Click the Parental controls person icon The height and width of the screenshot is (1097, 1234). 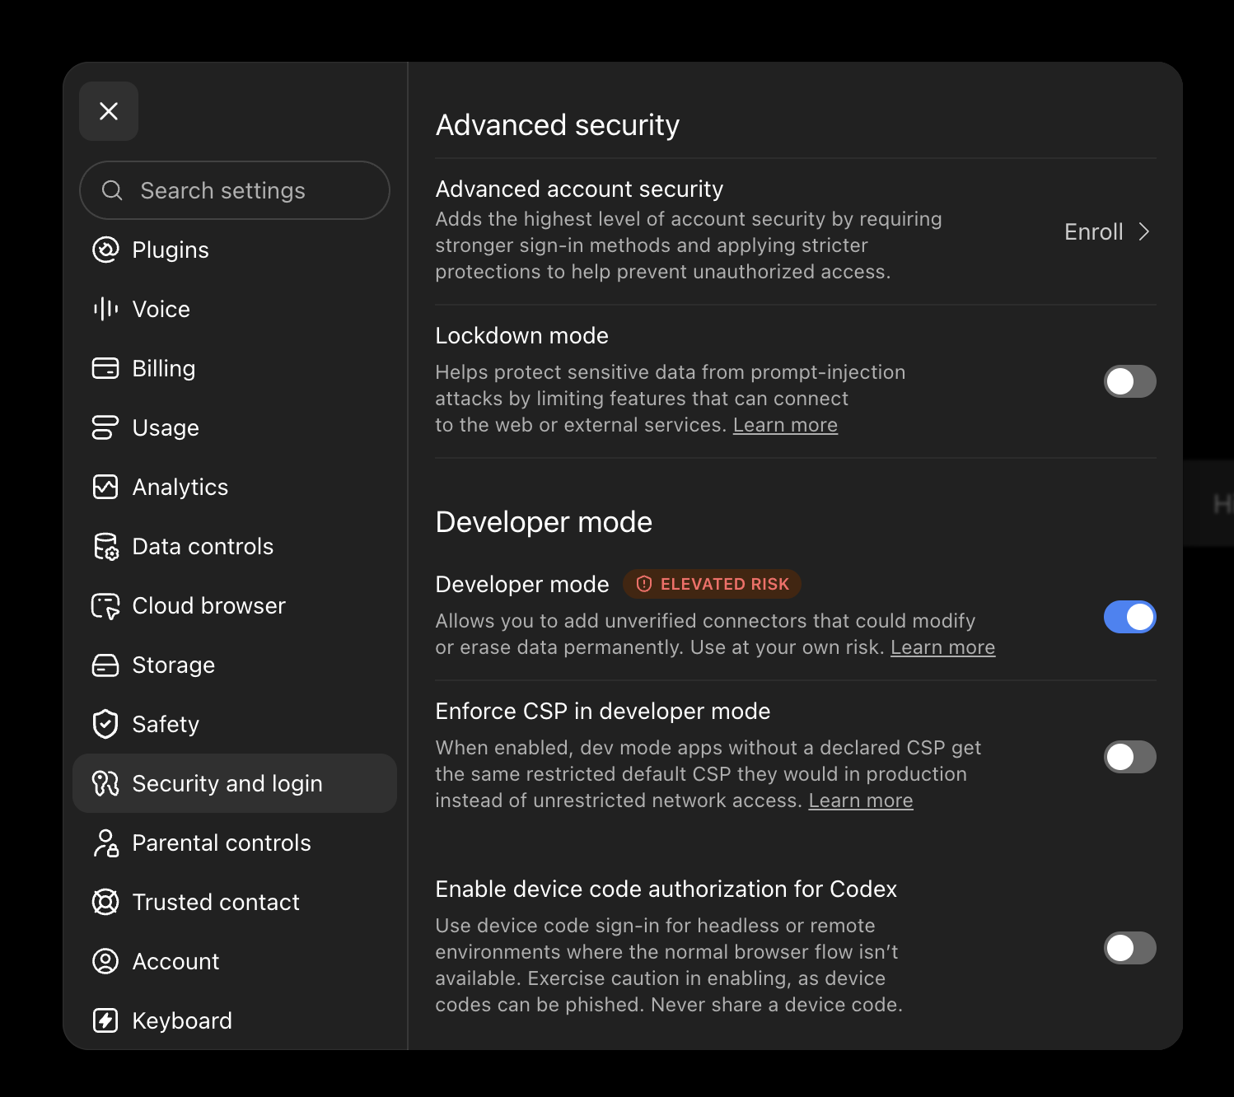105,843
